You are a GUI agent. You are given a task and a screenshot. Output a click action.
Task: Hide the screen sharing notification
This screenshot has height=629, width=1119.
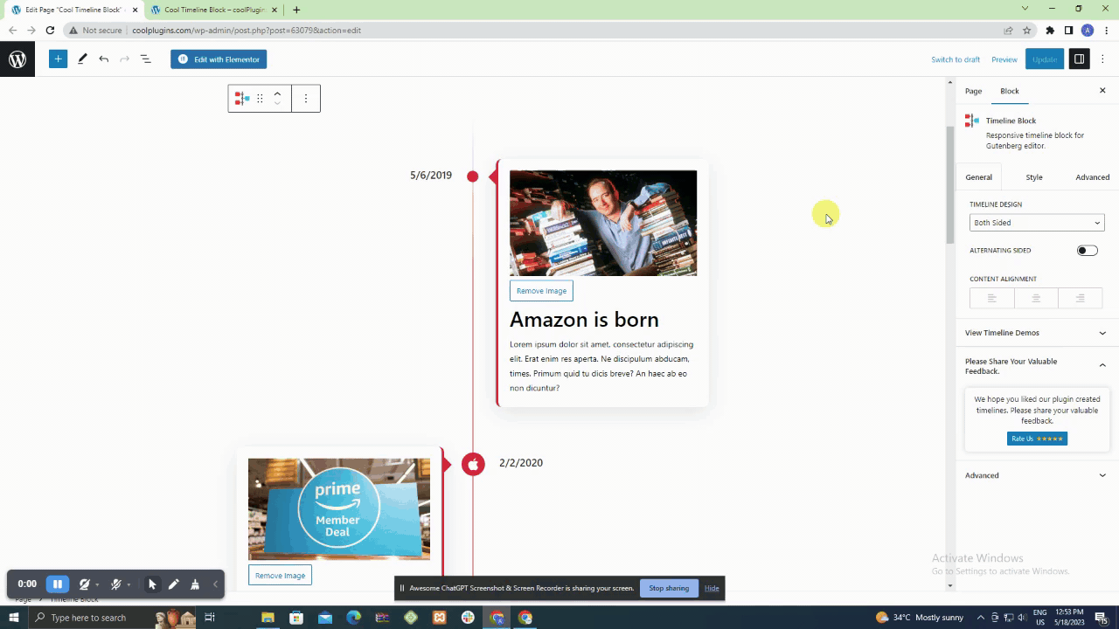(712, 588)
